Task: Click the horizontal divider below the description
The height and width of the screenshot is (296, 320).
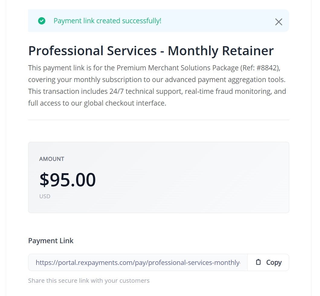Action: [x=158, y=120]
